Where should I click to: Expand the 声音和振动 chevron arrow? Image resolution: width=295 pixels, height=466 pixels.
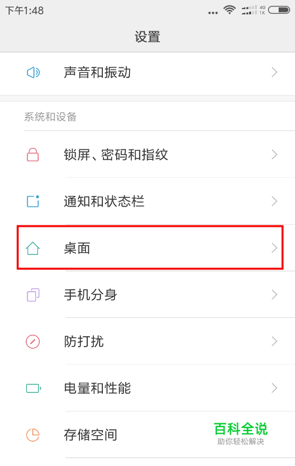point(275,72)
